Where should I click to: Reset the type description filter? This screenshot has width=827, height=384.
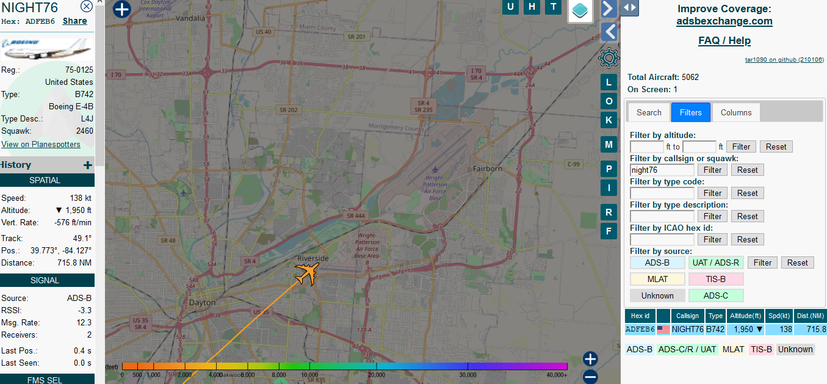(748, 216)
